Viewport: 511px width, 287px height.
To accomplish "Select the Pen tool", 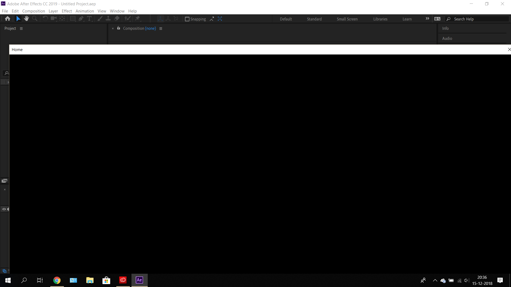I will [x=81, y=19].
